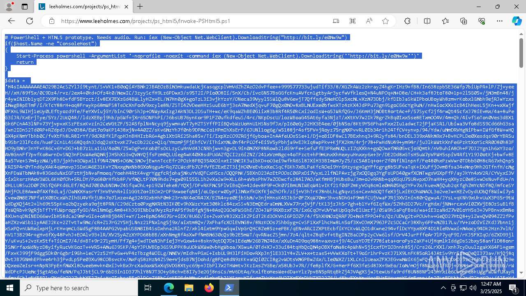
Task: Click the taskbar search box
Action: click(80, 288)
